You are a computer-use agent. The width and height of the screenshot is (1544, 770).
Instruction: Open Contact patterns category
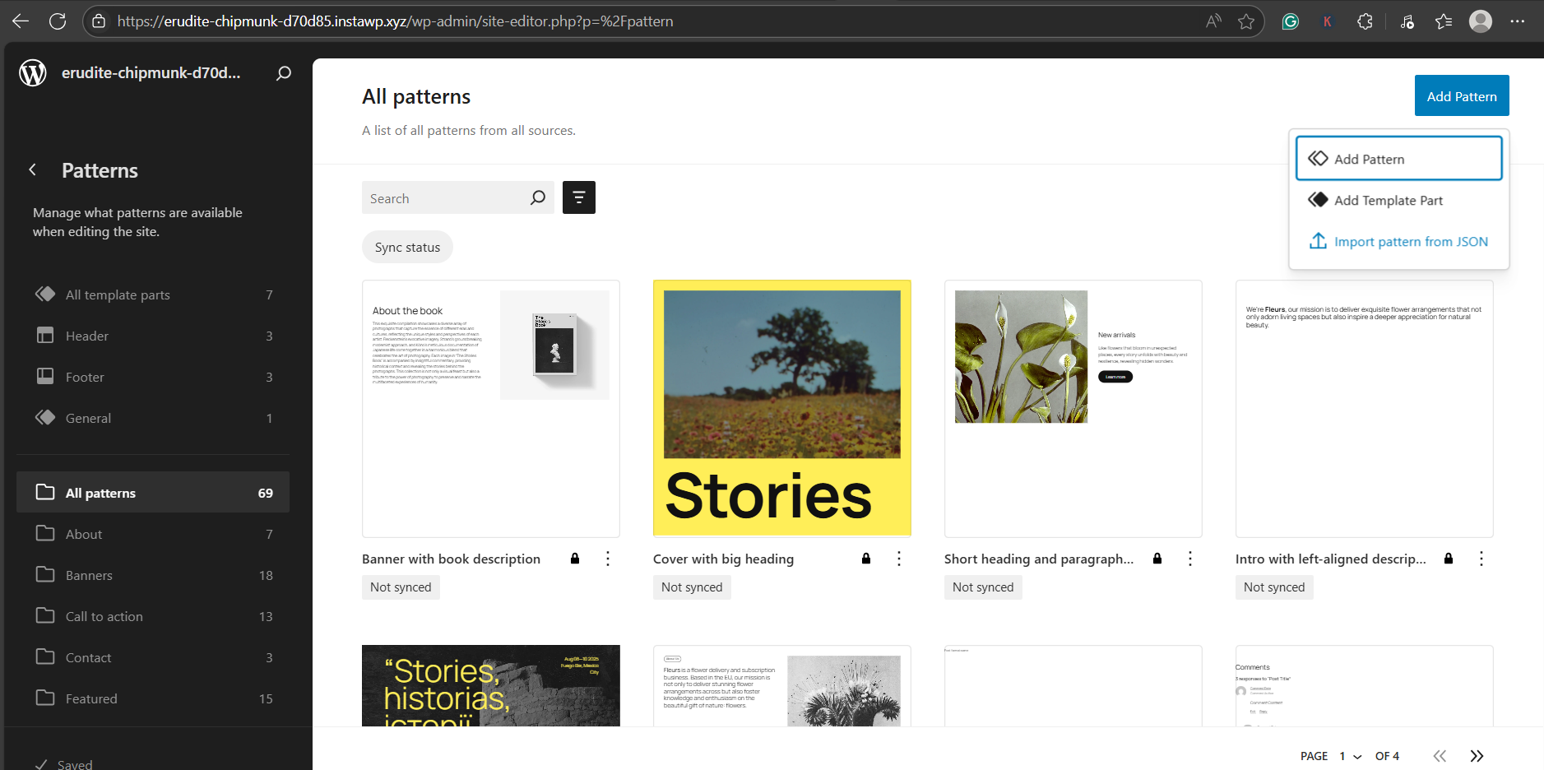coord(153,657)
